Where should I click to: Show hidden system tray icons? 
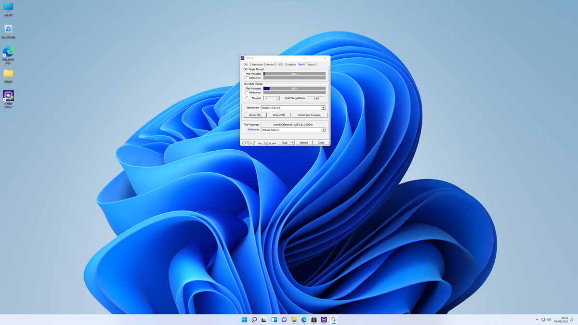coord(537,320)
